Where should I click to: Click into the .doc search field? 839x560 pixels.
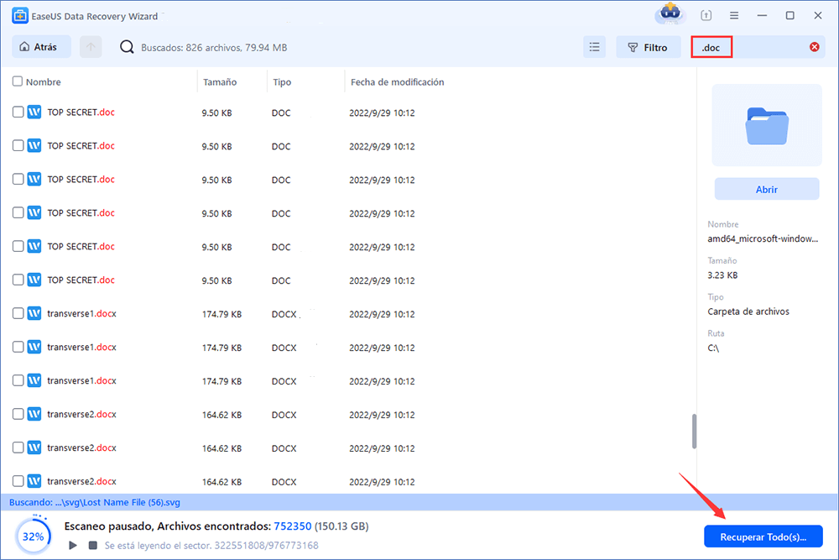pyautogui.click(x=757, y=47)
